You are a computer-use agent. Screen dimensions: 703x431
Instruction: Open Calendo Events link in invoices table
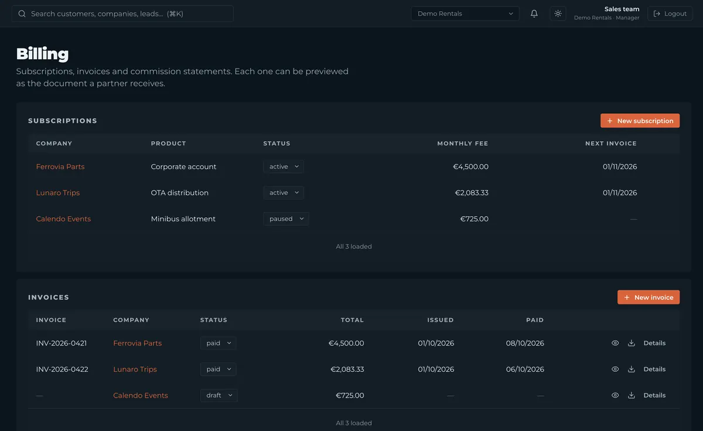pyautogui.click(x=141, y=395)
